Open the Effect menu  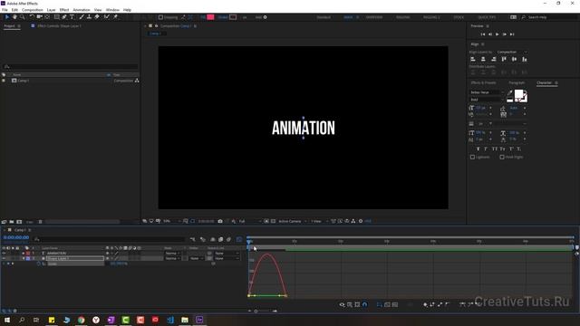pyautogui.click(x=64, y=10)
